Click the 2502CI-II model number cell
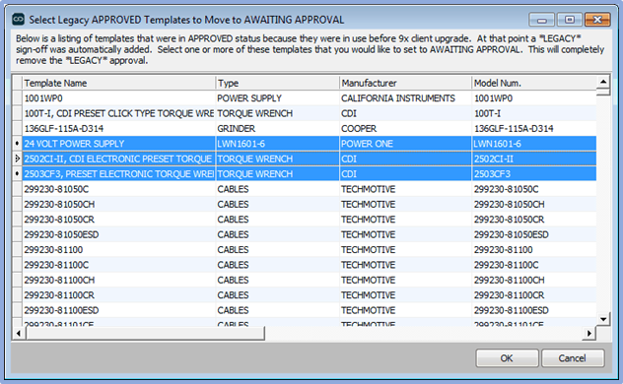 tap(534, 159)
